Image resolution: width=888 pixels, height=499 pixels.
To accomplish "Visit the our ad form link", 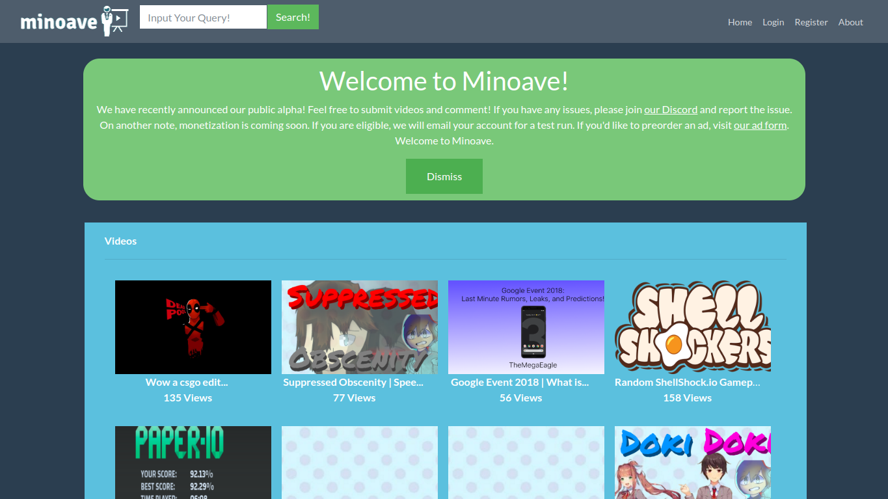I will point(760,125).
